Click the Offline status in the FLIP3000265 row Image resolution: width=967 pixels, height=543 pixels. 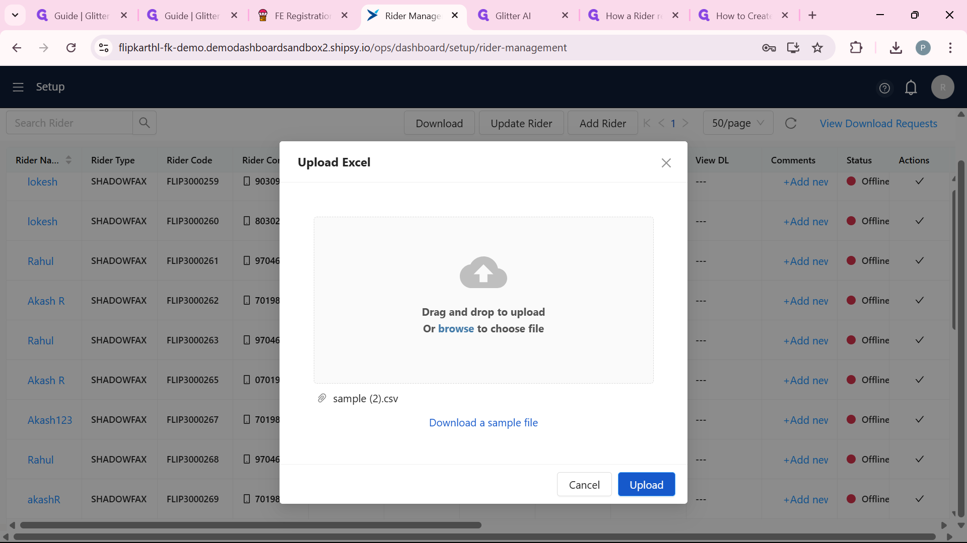coord(868,380)
